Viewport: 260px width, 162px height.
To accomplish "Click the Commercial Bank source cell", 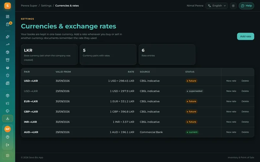I will point(151,132).
